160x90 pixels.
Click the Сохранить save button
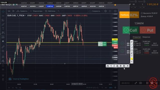(x=94, y=11)
